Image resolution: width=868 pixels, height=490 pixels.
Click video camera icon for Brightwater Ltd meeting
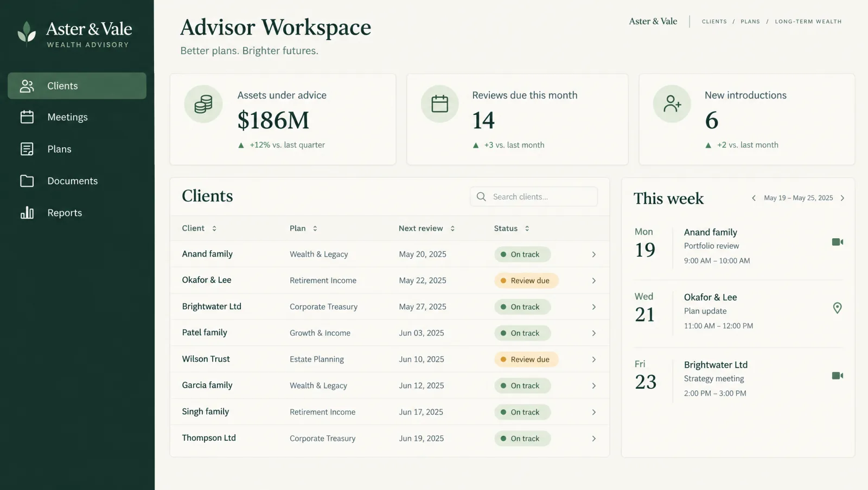[x=838, y=376]
